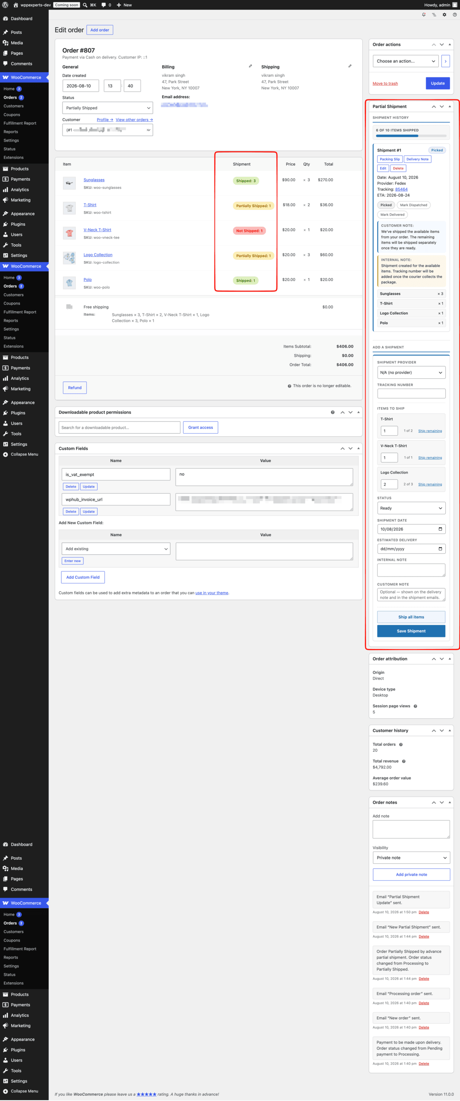The width and height of the screenshot is (460, 1101).
Task: Move Order notes panel up
Action: pos(434,803)
